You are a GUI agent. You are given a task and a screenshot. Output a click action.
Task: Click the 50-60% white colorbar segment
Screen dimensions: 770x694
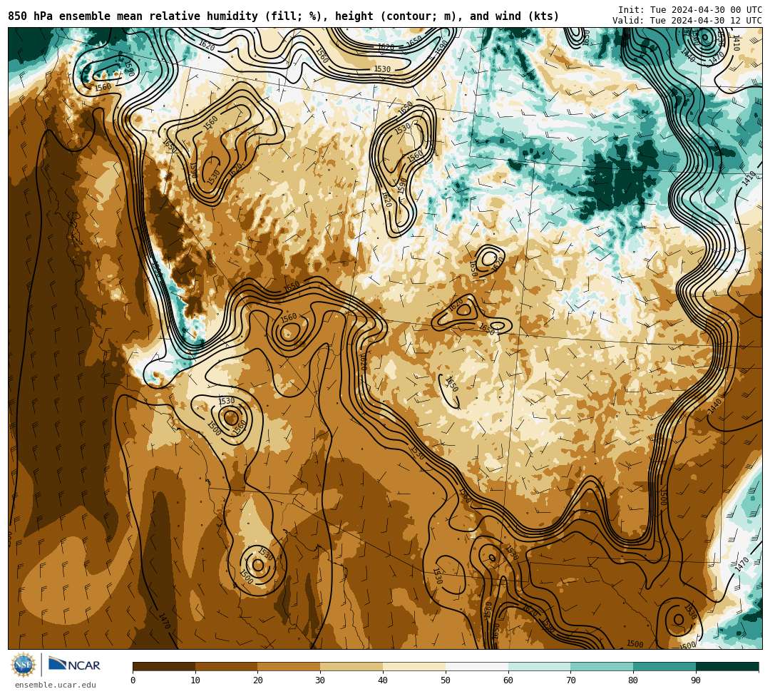pyautogui.click(x=477, y=666)
